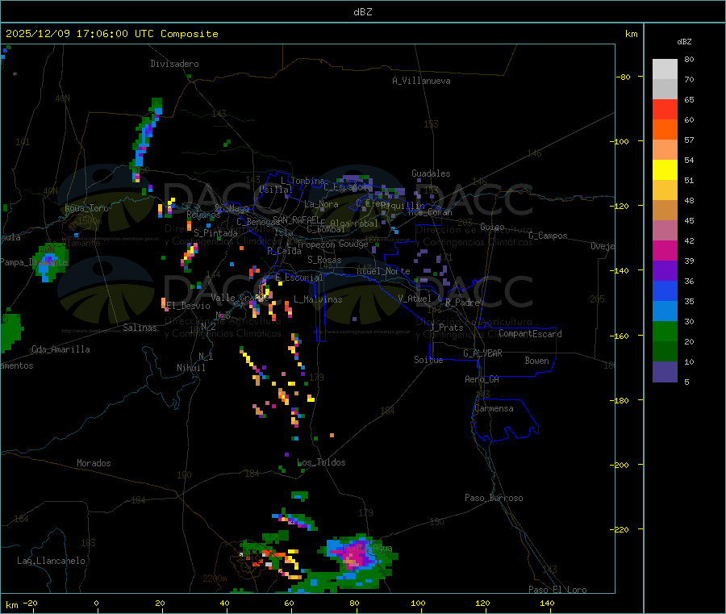
Task: Click the Bowen location label
Action: coord(536,361)
